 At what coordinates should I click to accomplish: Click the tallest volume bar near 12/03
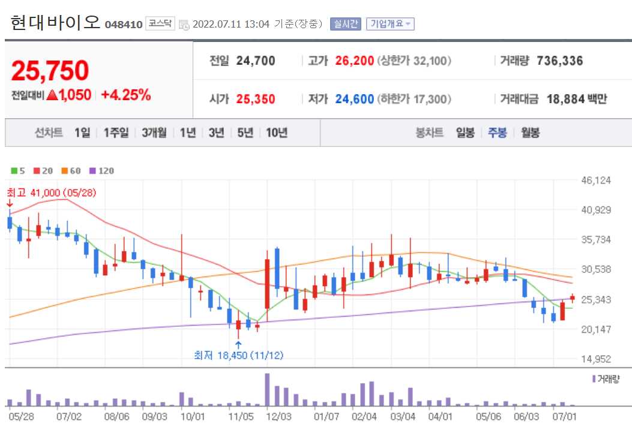coord(267,390)
